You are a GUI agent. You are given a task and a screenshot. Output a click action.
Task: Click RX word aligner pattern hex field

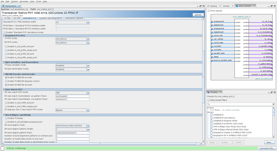click(72, 133)
